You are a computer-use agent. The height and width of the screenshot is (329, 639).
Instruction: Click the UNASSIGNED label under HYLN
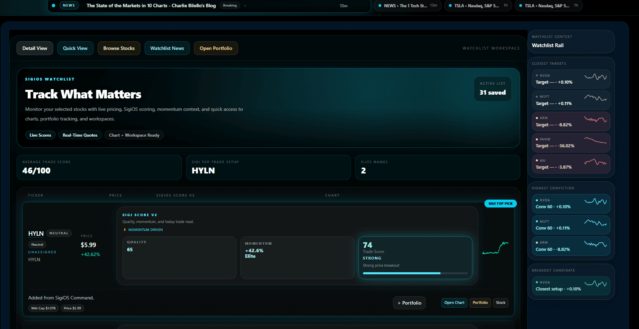coord(42,252)
